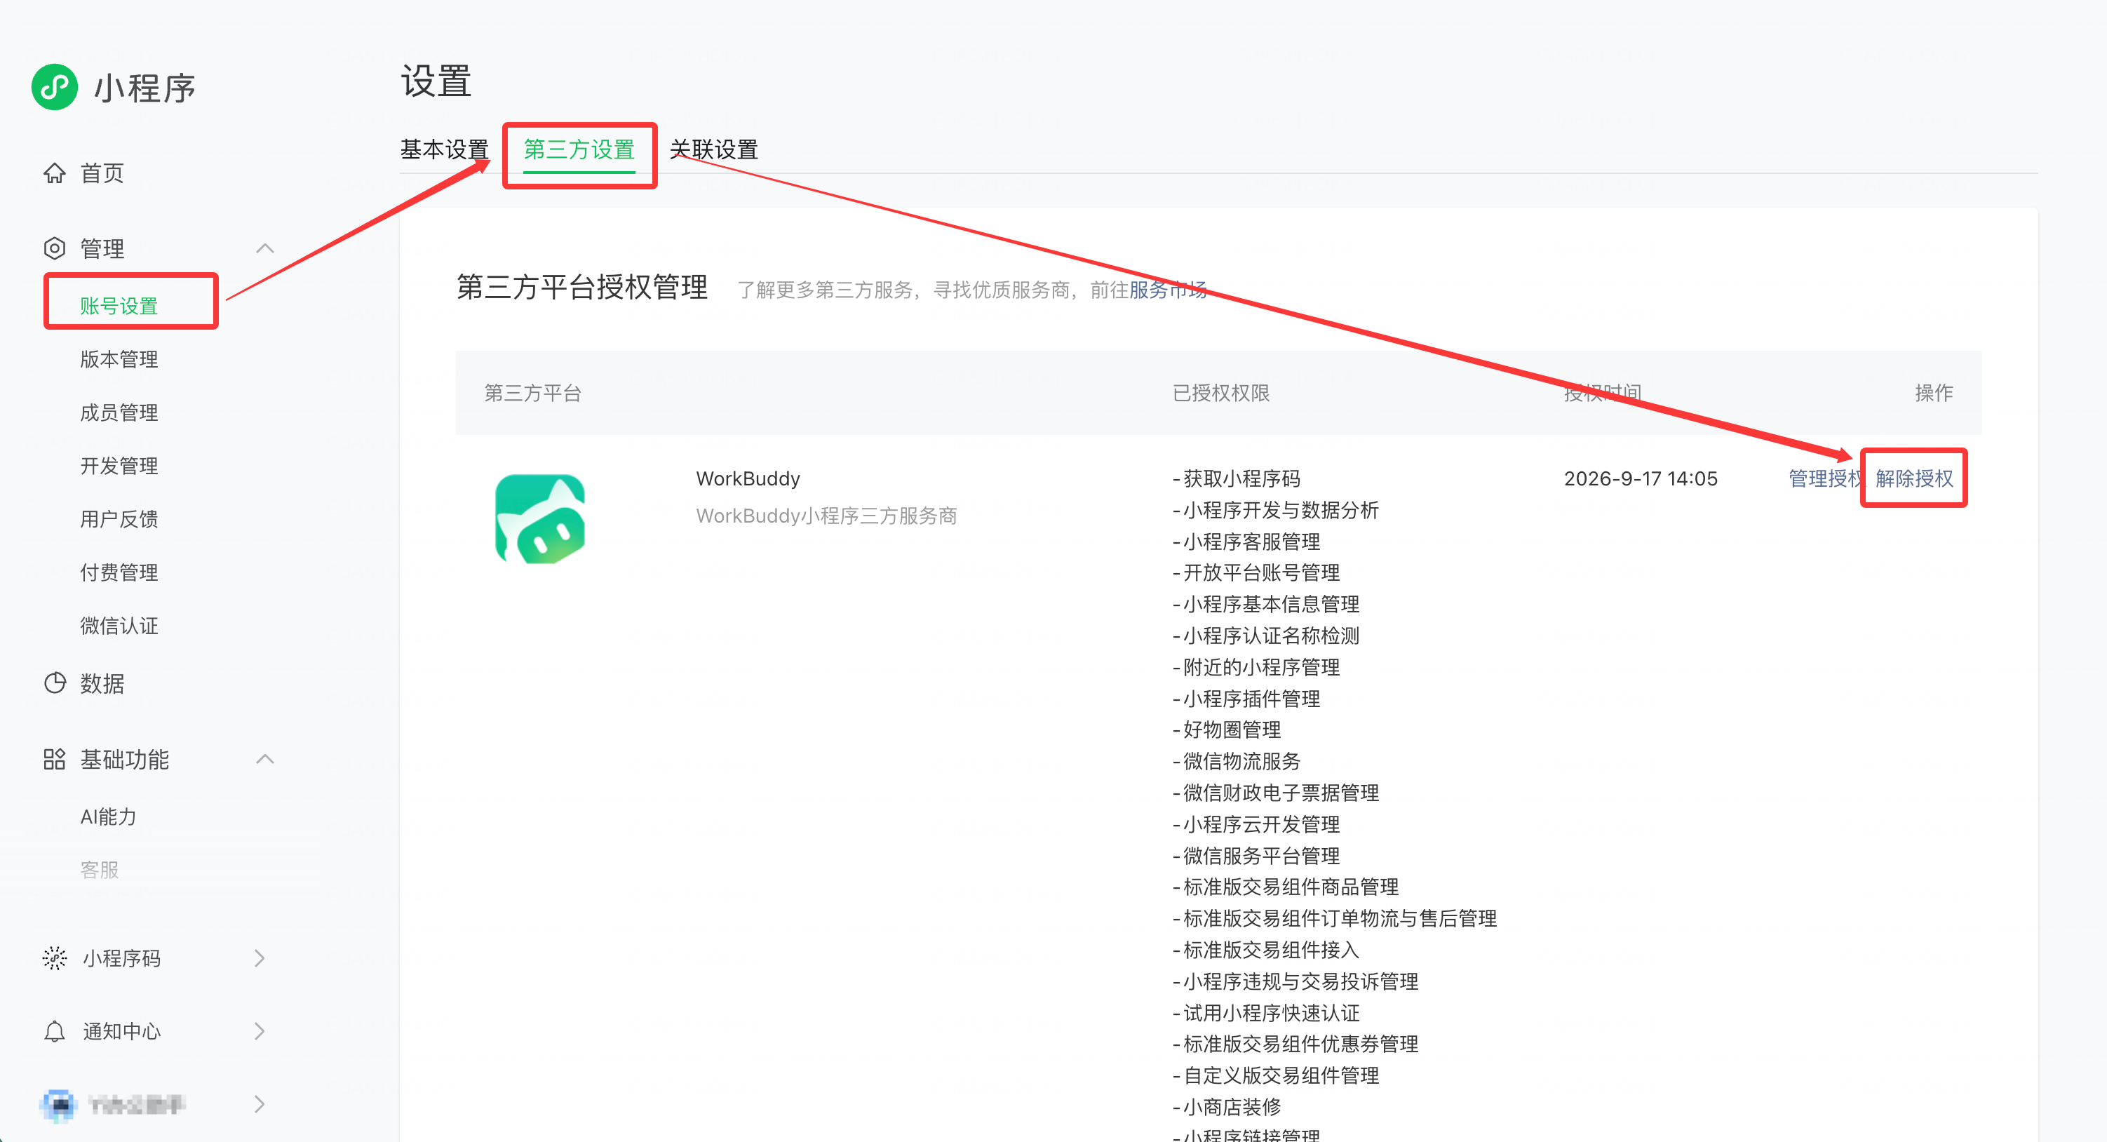Screen dimensions: 2107x1142
Task: Open 开发管理 in the sidebar
Action: [x=119, y=466]
